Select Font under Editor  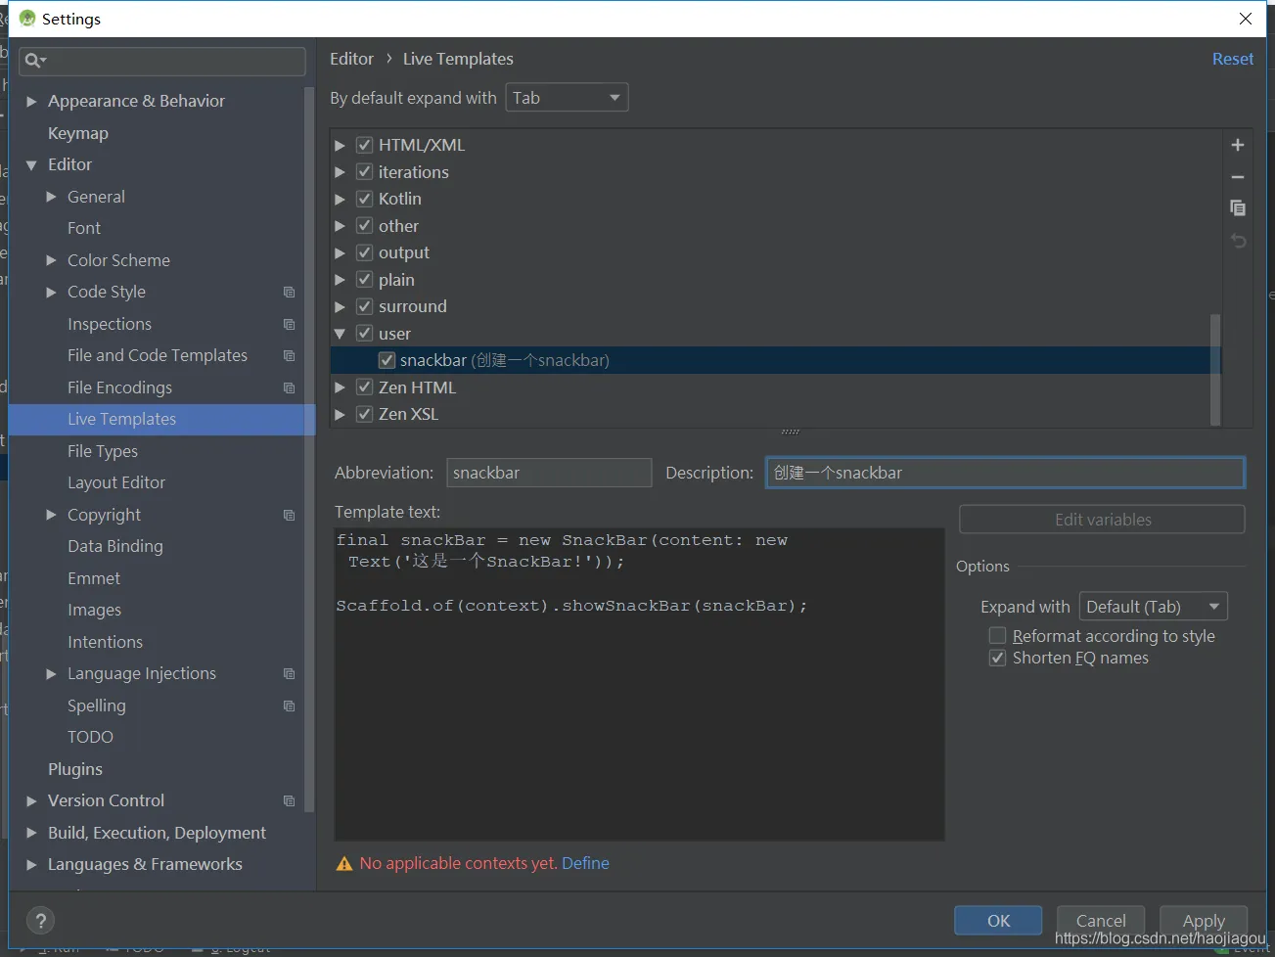tap(84, 228)
